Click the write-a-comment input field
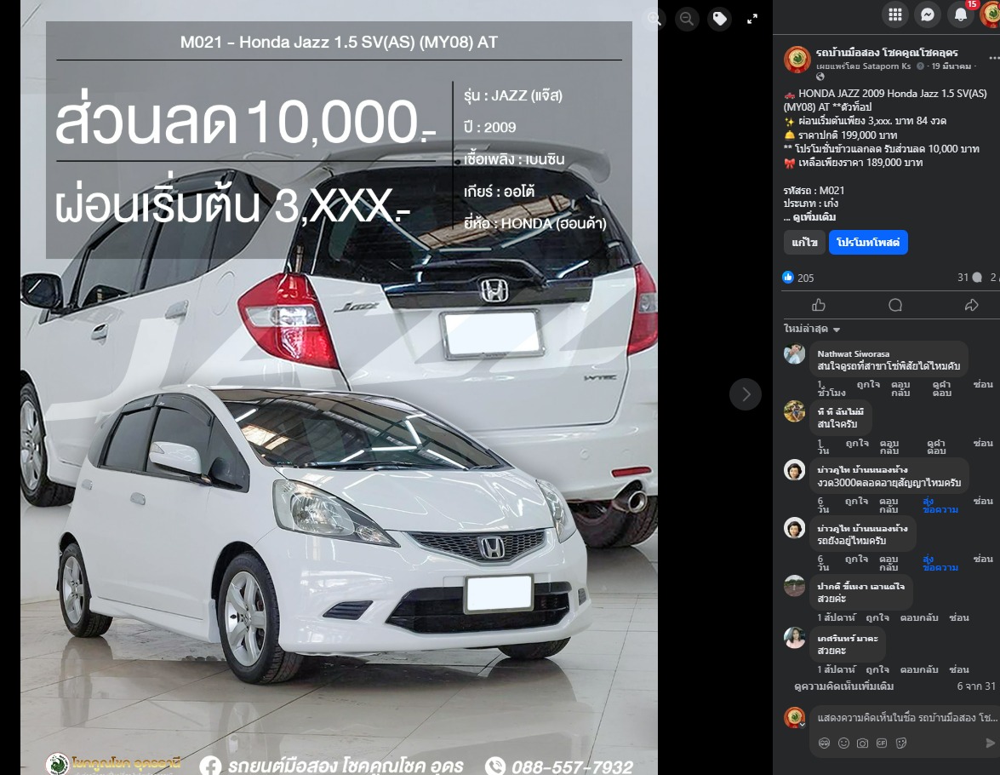 (907, 718)
